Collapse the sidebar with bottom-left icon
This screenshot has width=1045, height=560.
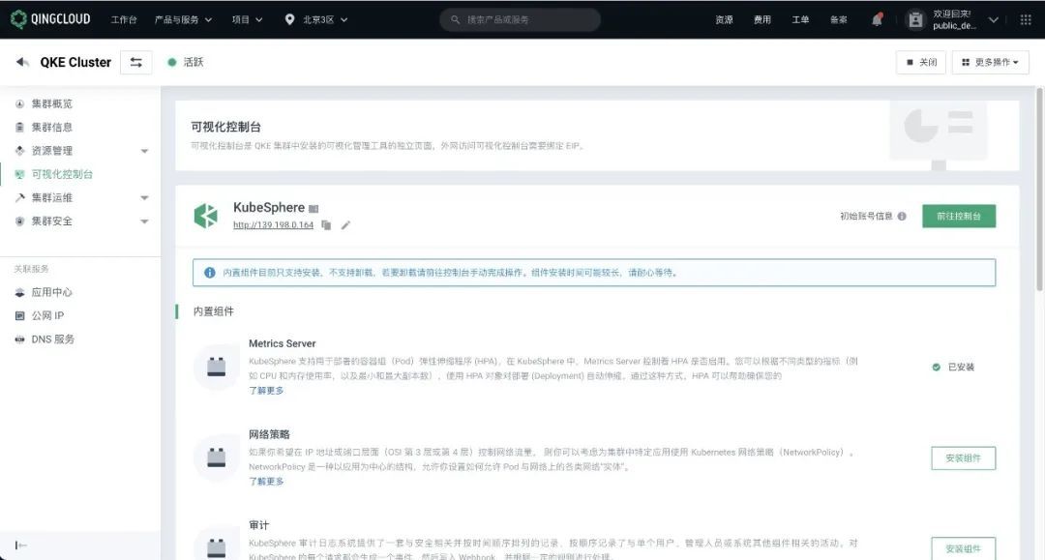[21, 545]
